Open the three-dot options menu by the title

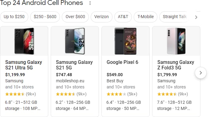90,3
